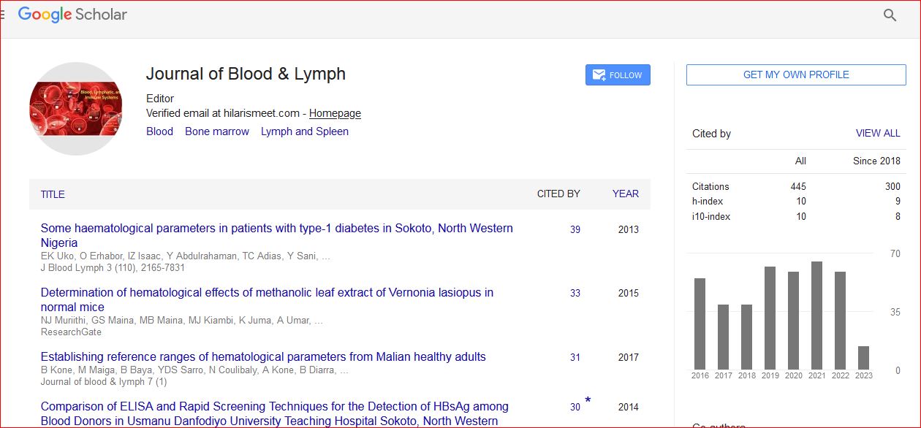This screenshot has width=921, height=428.
Task: Open the hamburger menu at top left
Action: 3,15
